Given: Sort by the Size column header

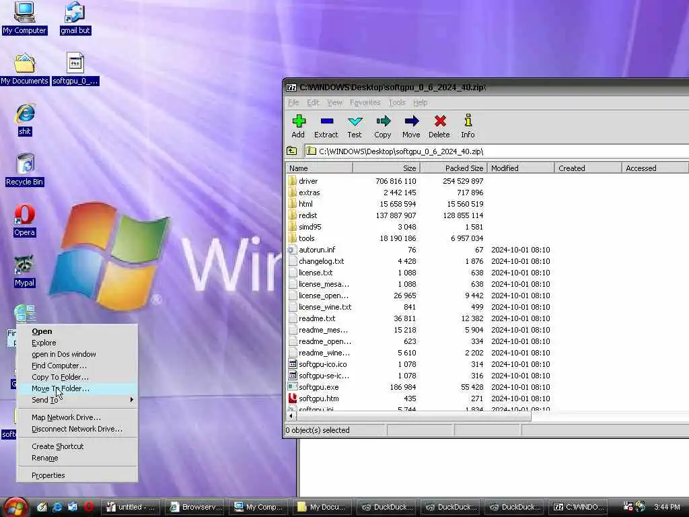Looking at the screenshot, I should tap(386, 168).
